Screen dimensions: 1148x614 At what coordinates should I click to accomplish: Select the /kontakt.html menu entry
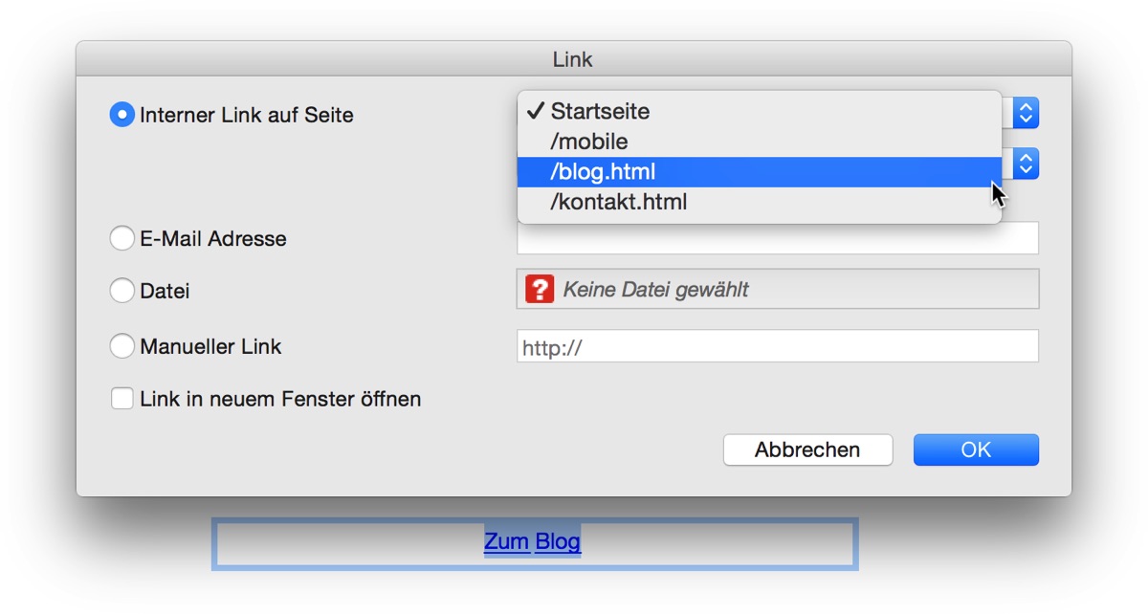pos(618,203)
